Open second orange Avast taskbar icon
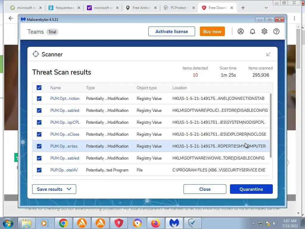Screen dimensions: 305x229 click(100, 223)
